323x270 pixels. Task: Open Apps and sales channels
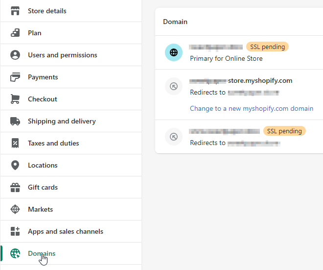(x=71, y=231)
